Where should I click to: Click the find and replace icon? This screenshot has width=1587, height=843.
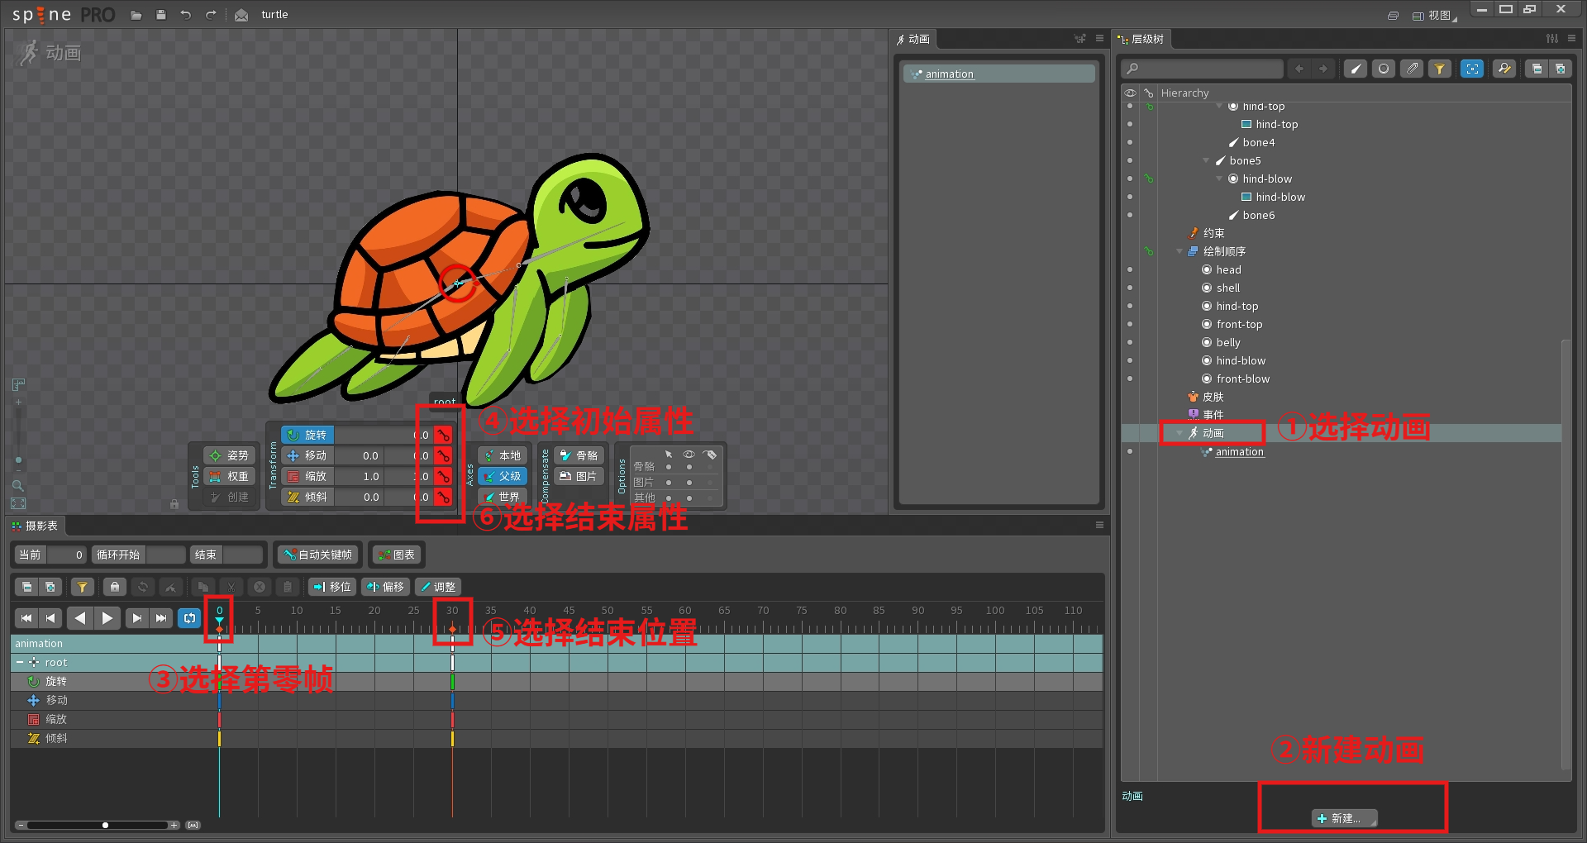point(1504,69)
